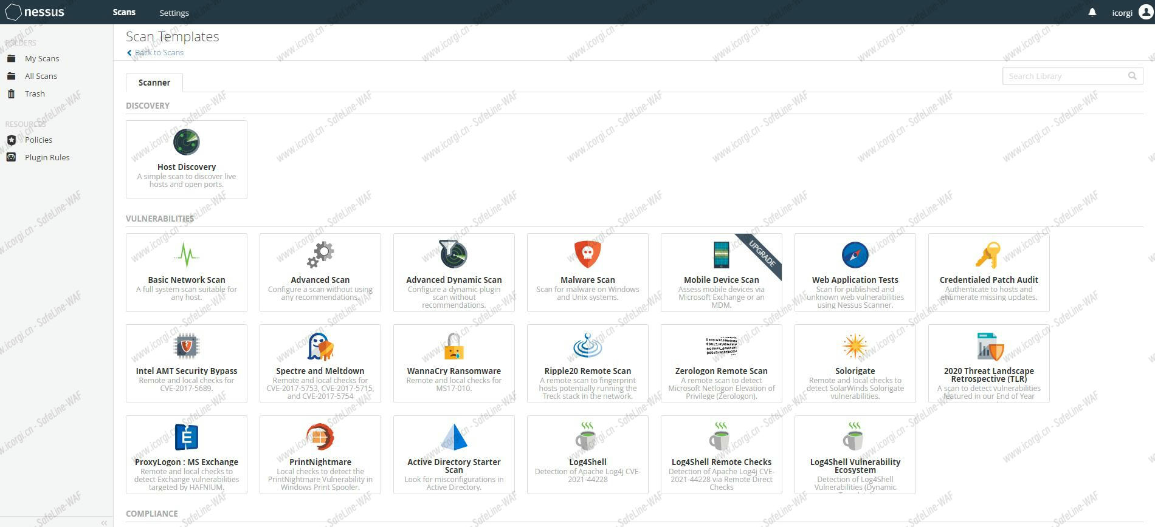The width and height of the screenshot is (1155, 527).
Task: Click the Nessus logo
Action: tap(35, 12)
